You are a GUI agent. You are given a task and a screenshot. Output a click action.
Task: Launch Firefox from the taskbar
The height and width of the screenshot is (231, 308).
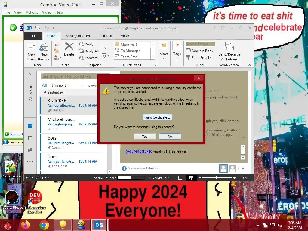26,225
